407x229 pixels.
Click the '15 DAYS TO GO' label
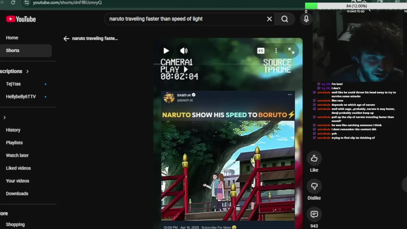355,11
